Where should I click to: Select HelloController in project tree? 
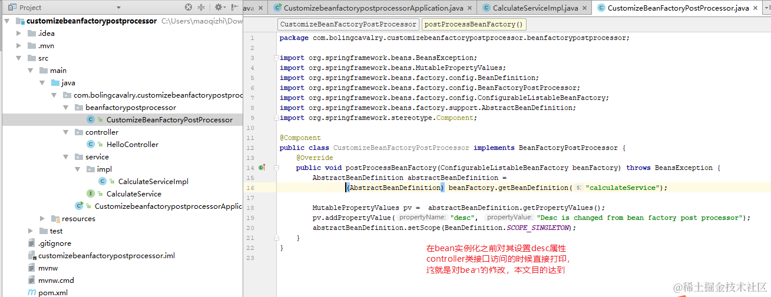[132, 144]
